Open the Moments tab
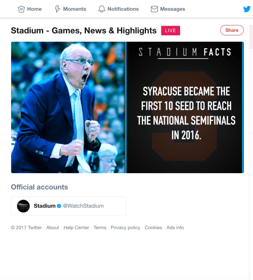The width and height of the screenshot is (253, 280). point(70,9)
